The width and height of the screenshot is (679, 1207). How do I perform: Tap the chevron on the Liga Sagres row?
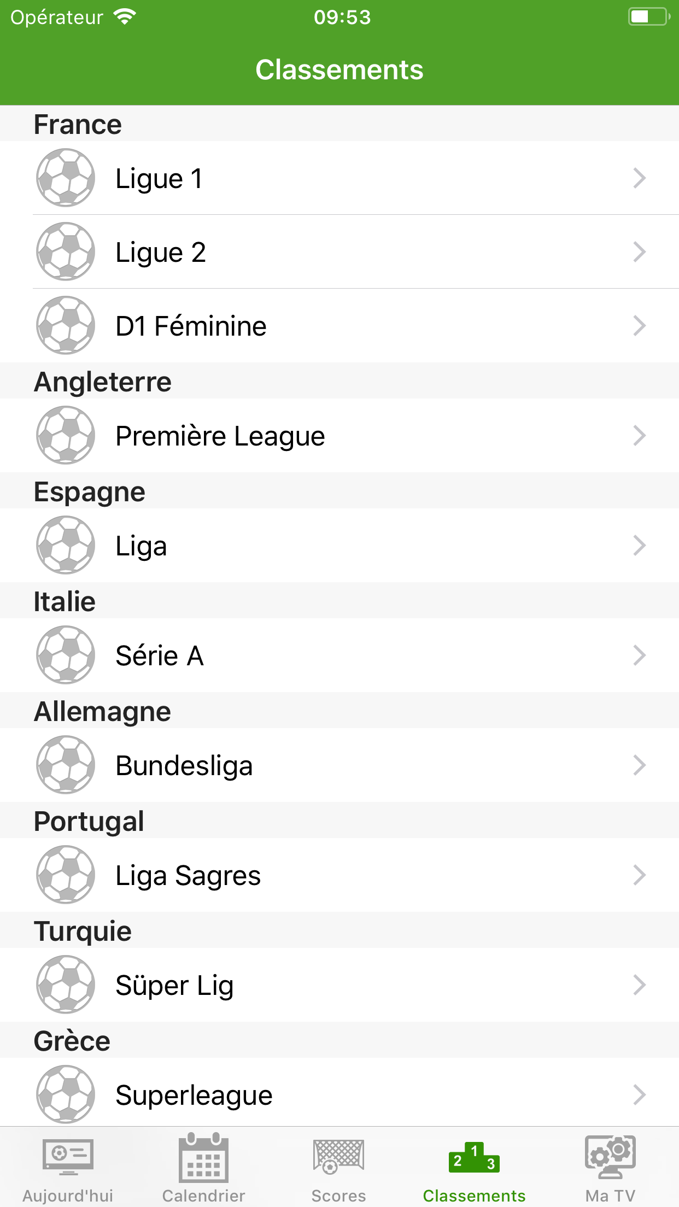[639, 875]
